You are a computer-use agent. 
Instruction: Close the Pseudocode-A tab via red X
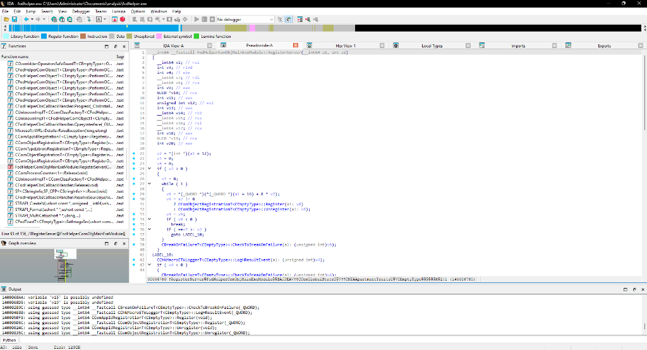296,45
